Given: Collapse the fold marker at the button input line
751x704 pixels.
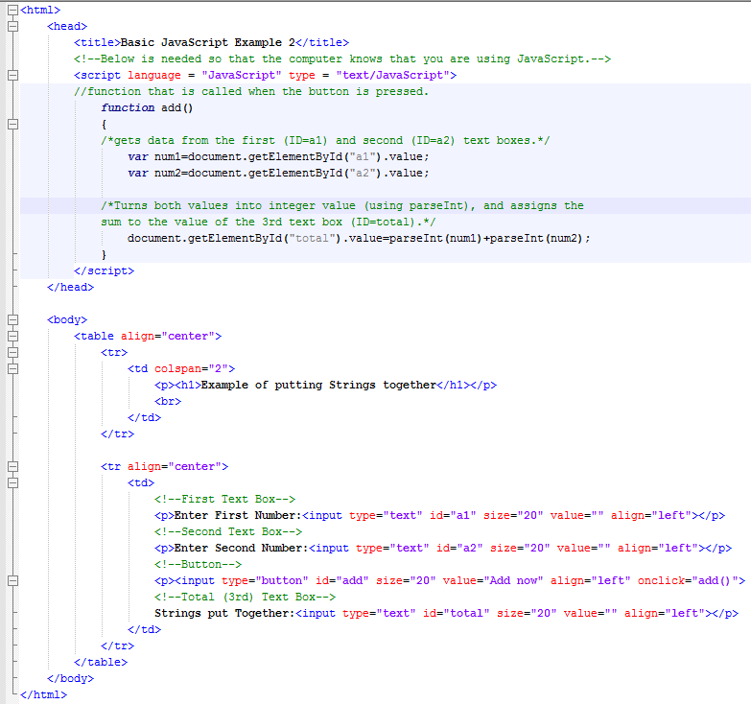Looking at the screenshot, I should point(12,580).
